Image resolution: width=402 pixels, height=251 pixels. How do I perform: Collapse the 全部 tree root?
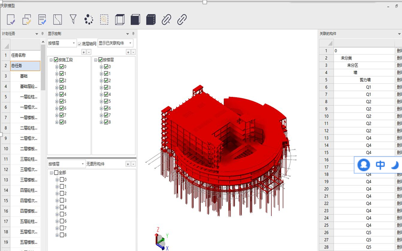[x=51, y=173]
